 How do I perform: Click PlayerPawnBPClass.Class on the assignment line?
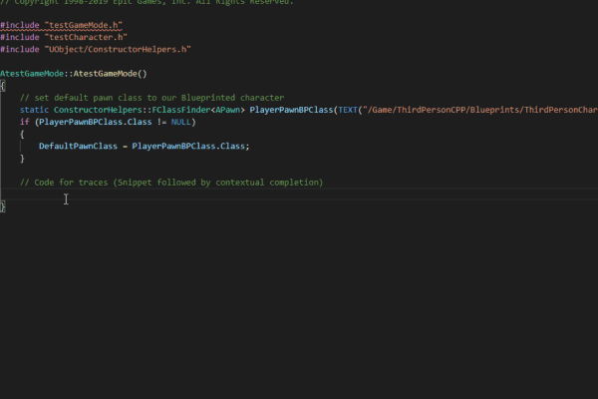pos(189,146)
